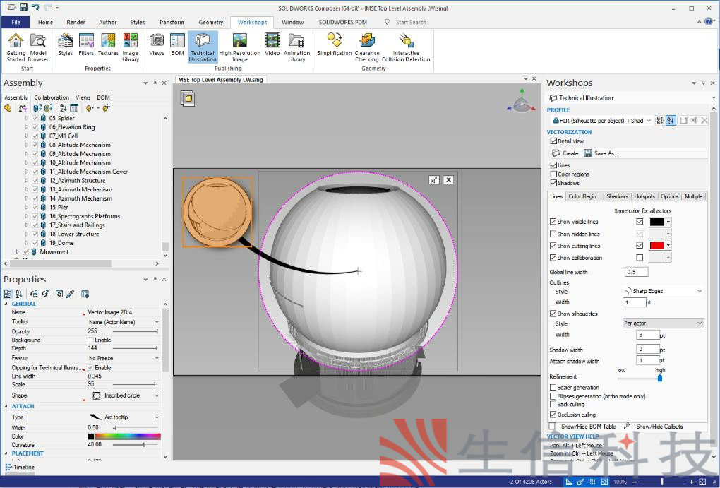This screenshot has height=488, width=720.
Task: Open the profile dropdown HLR (Silhouette per object)
Action: pos(601,120)
